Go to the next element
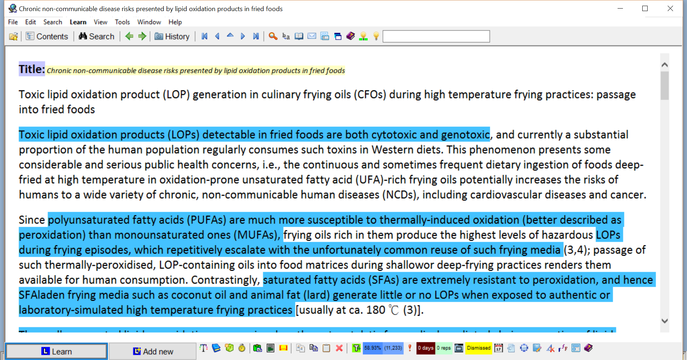687x360 pixels. (x=243, y=36)
